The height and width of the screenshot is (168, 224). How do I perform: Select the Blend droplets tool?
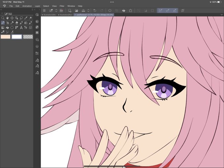point(26,23)
